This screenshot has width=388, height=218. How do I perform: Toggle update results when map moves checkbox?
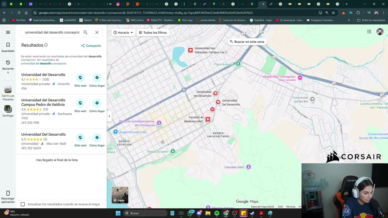(x=23, y=204)
